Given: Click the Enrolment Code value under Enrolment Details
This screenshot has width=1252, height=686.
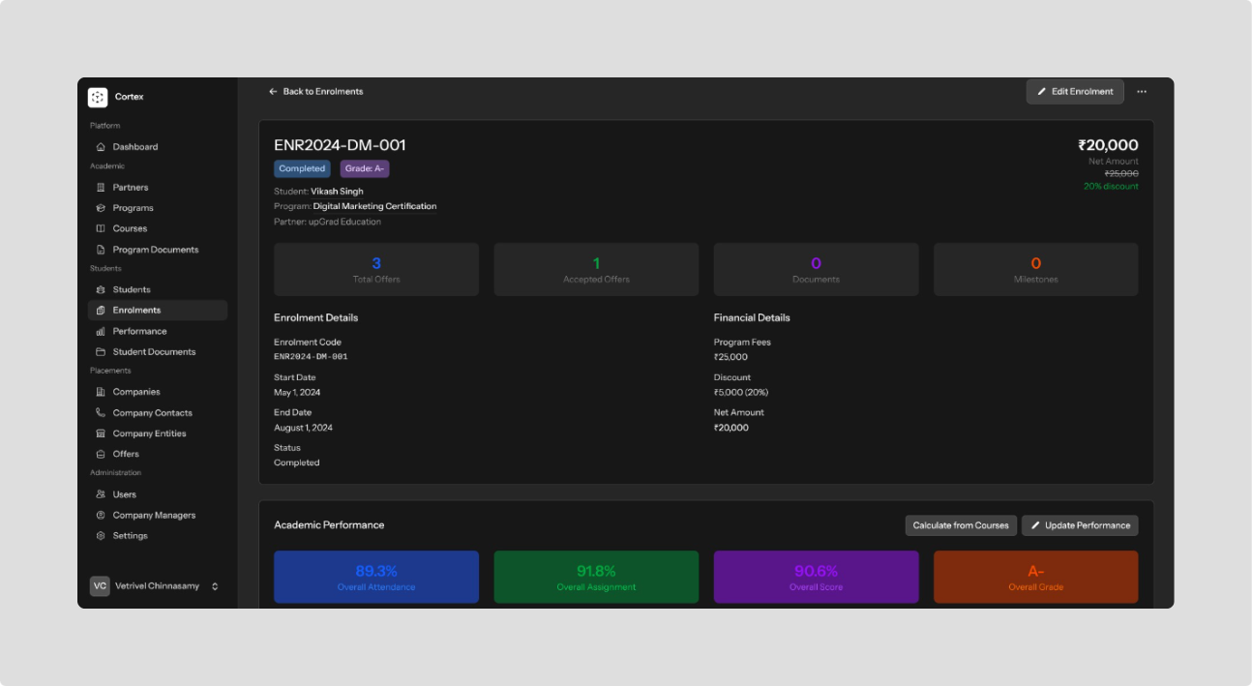Looking at the screenshot, I should 311,357.
